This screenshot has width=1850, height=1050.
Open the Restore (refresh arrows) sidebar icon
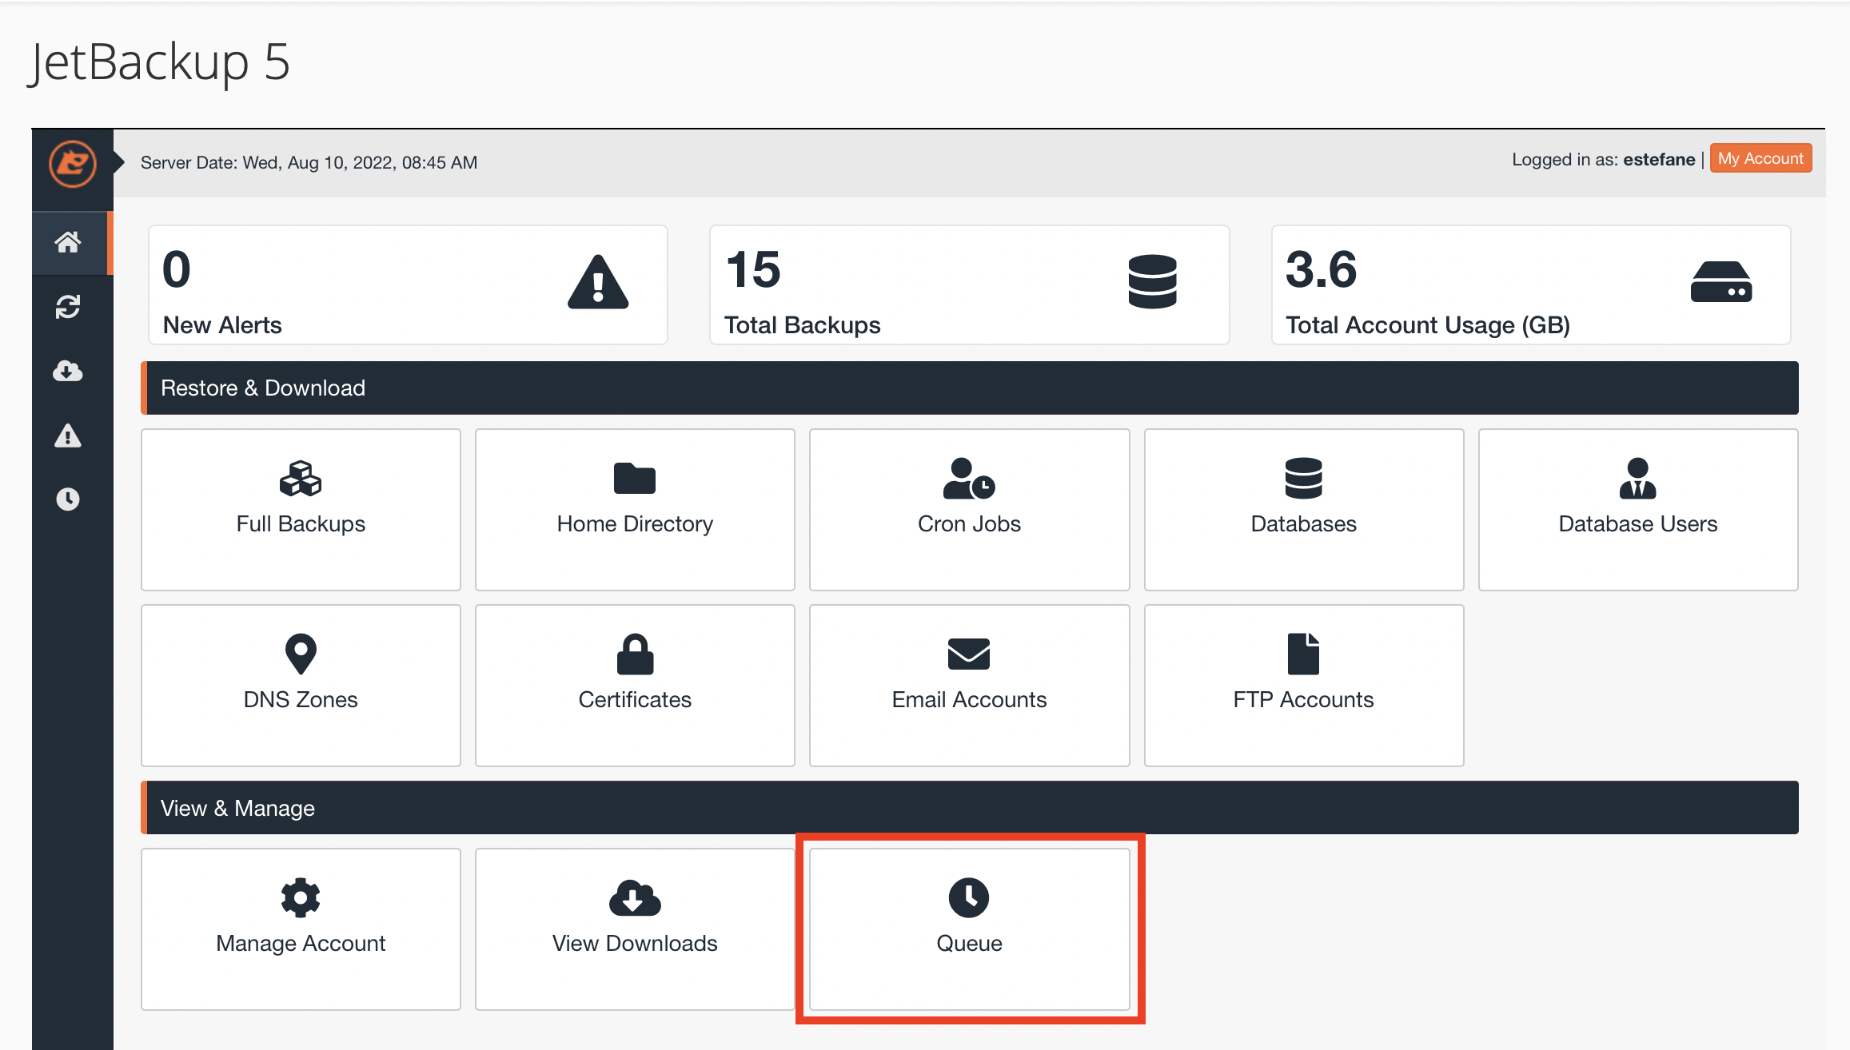[68, 307]
